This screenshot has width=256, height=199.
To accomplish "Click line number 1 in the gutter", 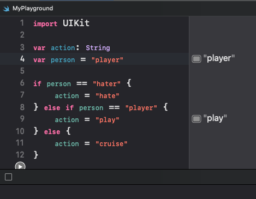I will (x=22, y=23).
